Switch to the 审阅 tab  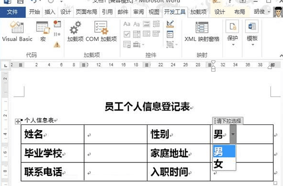pos(138,12)
